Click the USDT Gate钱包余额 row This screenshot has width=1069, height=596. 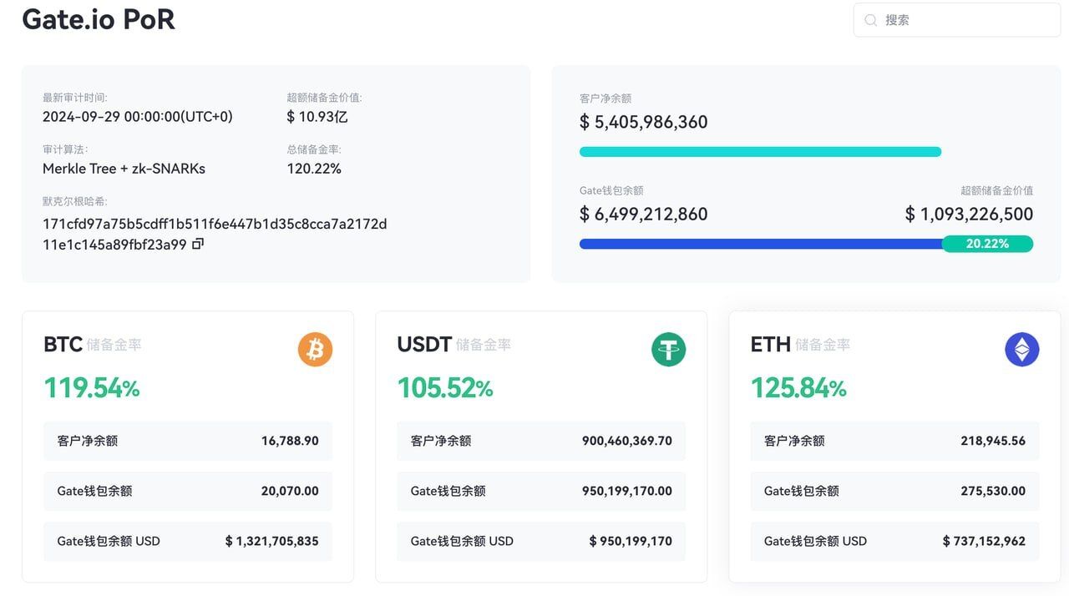click(540, 491)
